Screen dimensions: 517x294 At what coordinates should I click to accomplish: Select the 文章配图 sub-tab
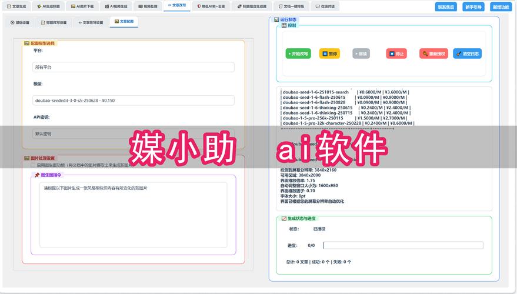pyautogui.click(x=124, y=21)
